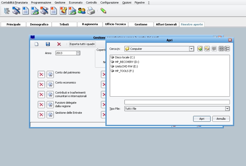This screenshot has width=246, height=166.
Task: Open the two-users icon in the toolbar
Action: tap(82, 11)
